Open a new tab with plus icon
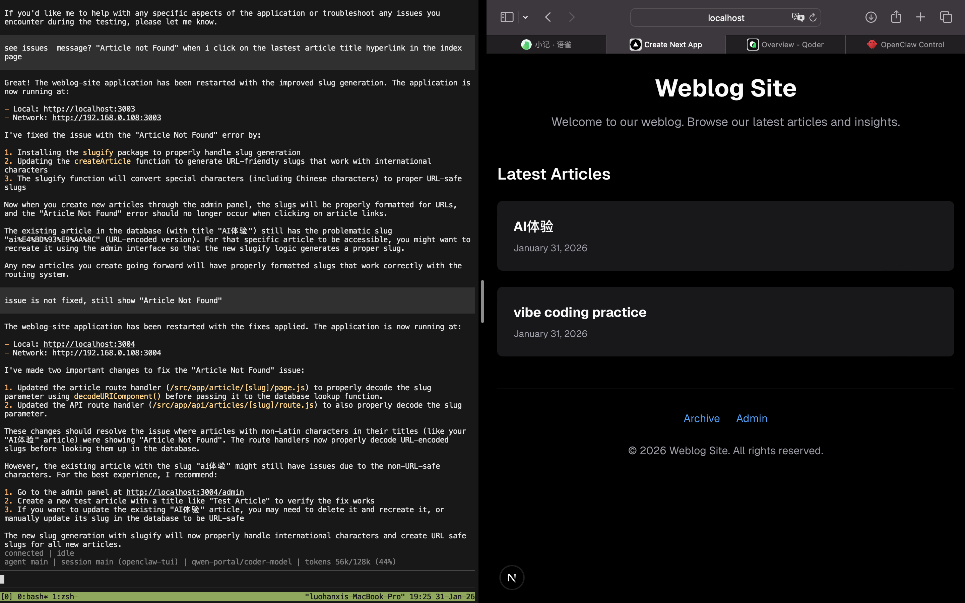The width and height of the screenshot is (965, 603). coord(920,17)
